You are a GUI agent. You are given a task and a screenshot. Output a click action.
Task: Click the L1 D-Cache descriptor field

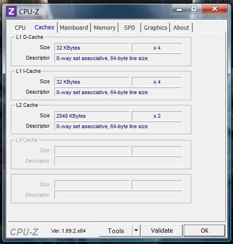click(118, 58)
